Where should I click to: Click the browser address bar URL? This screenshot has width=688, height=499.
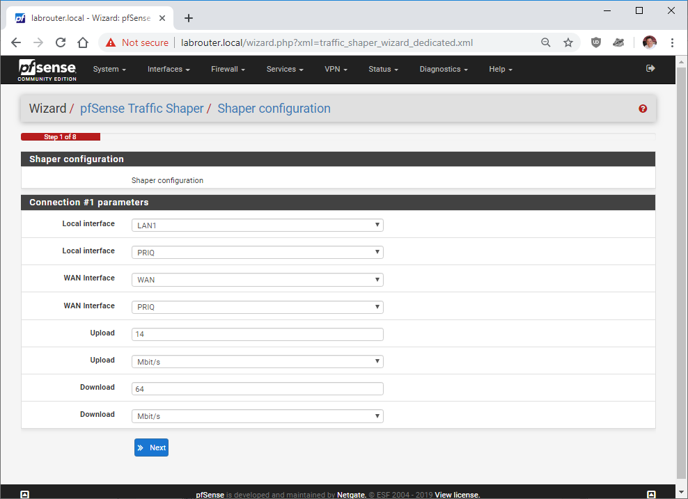327,42
